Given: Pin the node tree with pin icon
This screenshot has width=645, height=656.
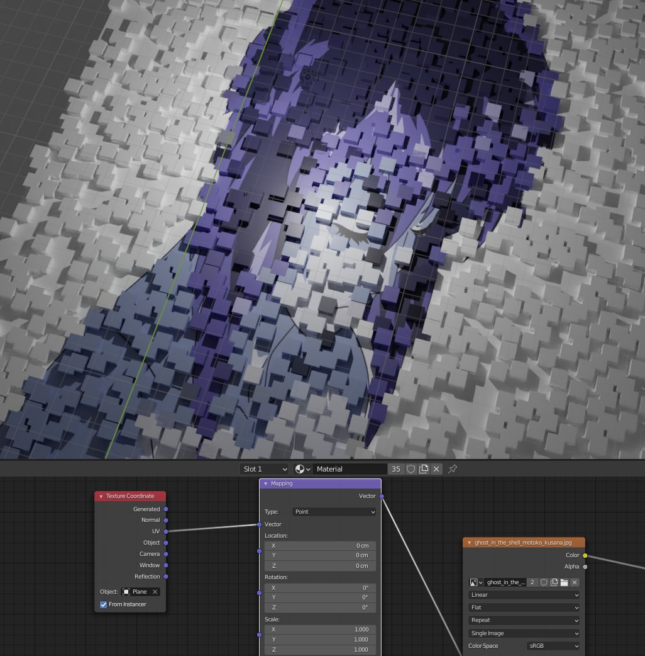Looking at the screenshot, I should [453, 469].
